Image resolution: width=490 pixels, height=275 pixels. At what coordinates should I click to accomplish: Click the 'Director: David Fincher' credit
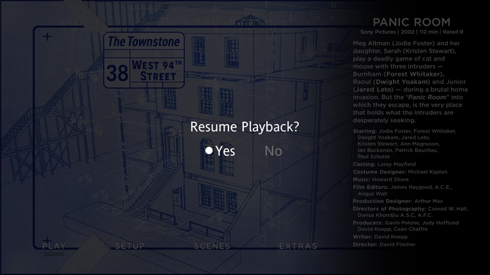coord(384,244)
